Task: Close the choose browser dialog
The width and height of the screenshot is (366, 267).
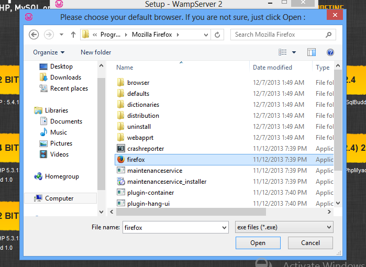Action: pos(335,15)
